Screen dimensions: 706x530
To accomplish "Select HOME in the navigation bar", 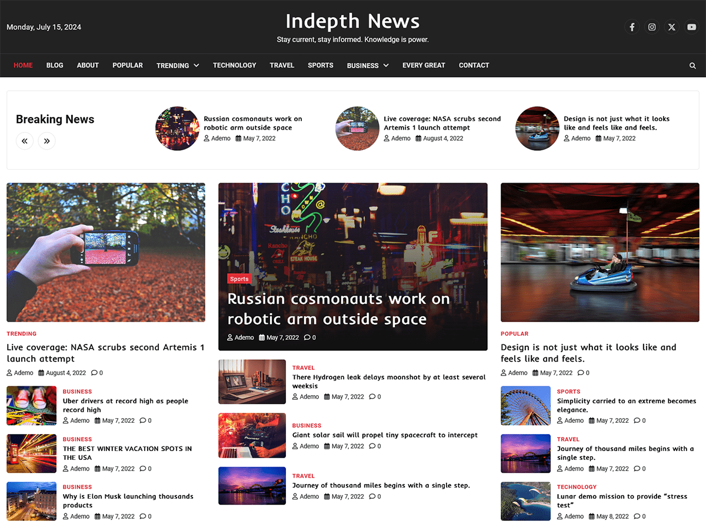I will pos(23,65).
